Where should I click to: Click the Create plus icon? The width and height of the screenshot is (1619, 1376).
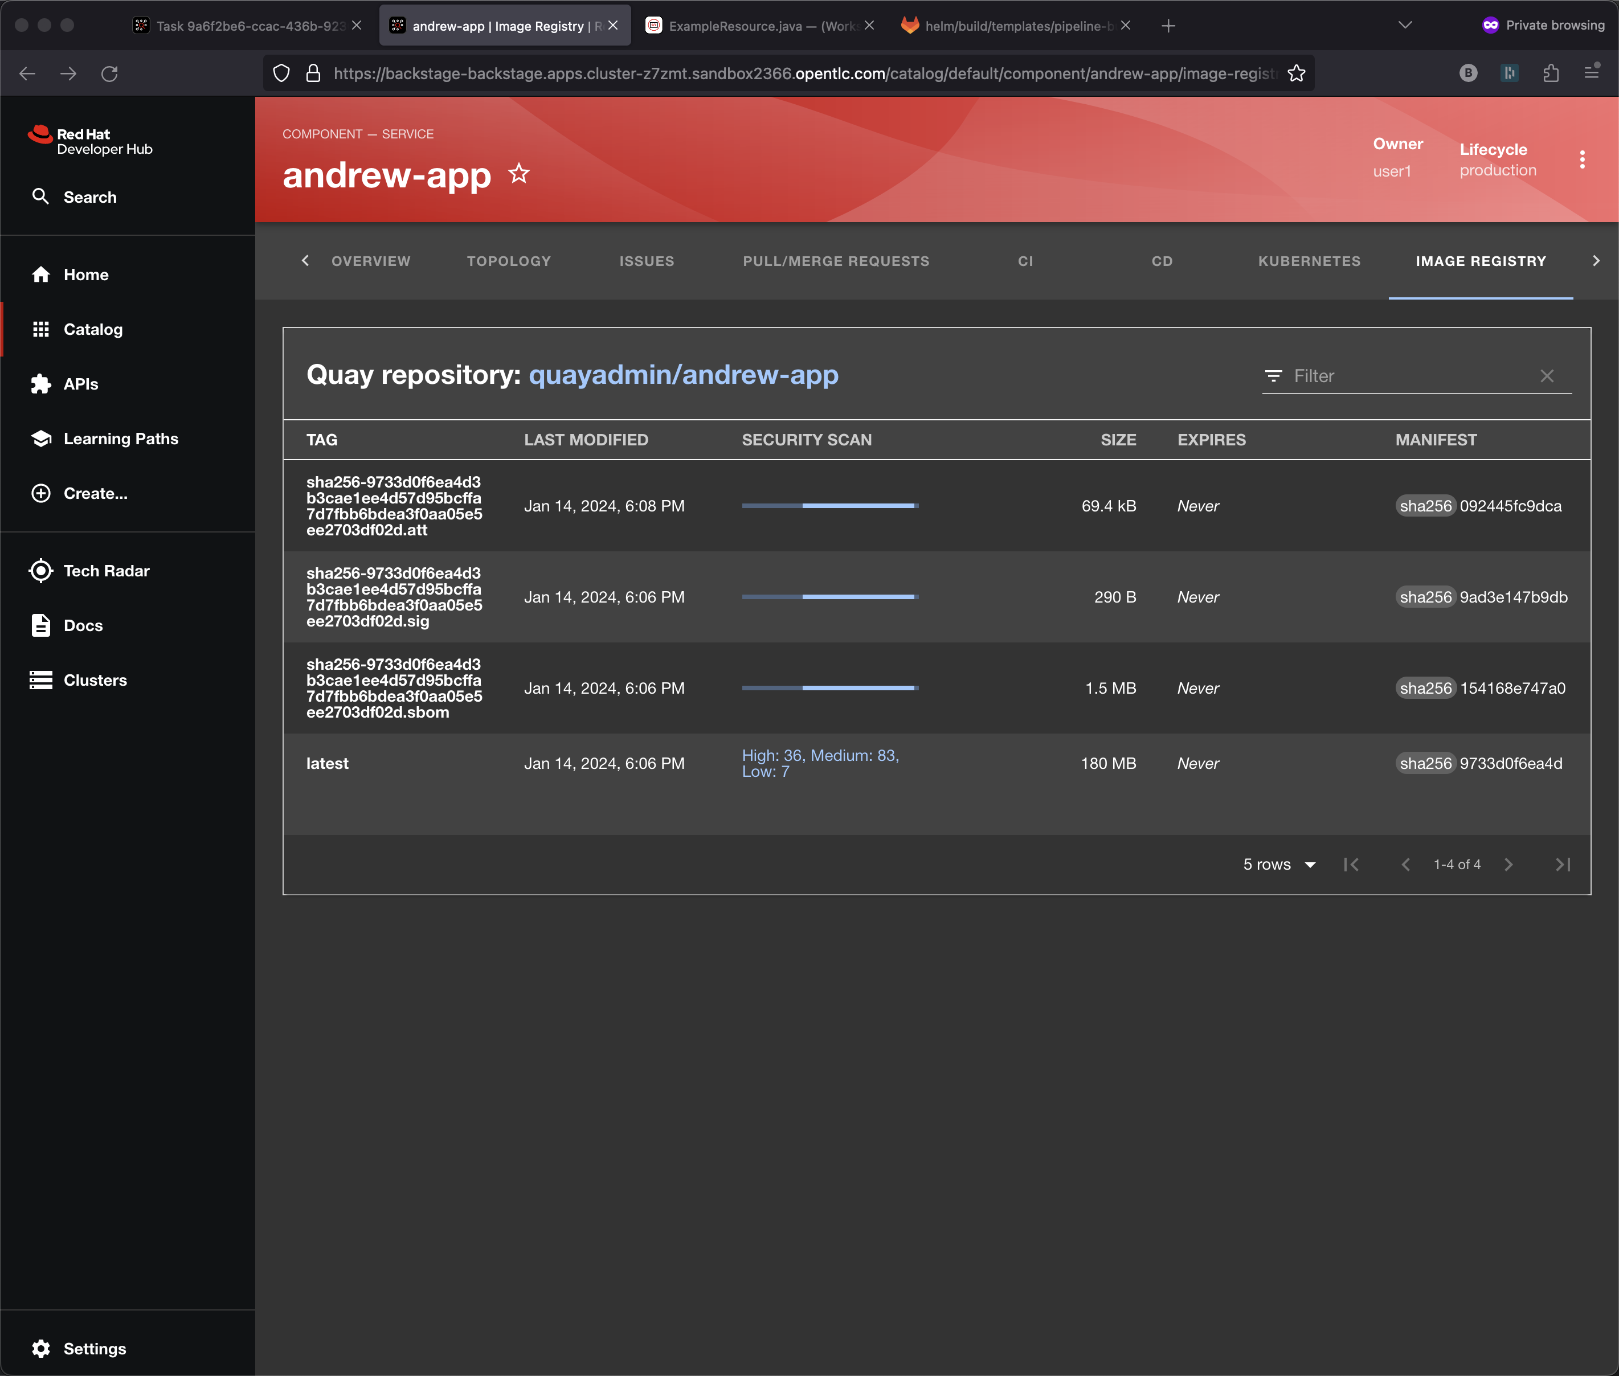tap(40, 493)
